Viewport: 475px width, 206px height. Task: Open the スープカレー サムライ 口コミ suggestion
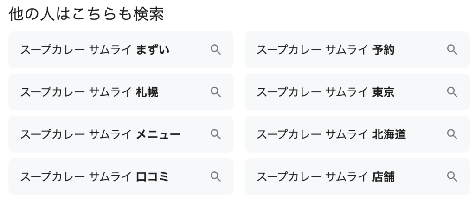pyautogui.click(x=95, y=176)
